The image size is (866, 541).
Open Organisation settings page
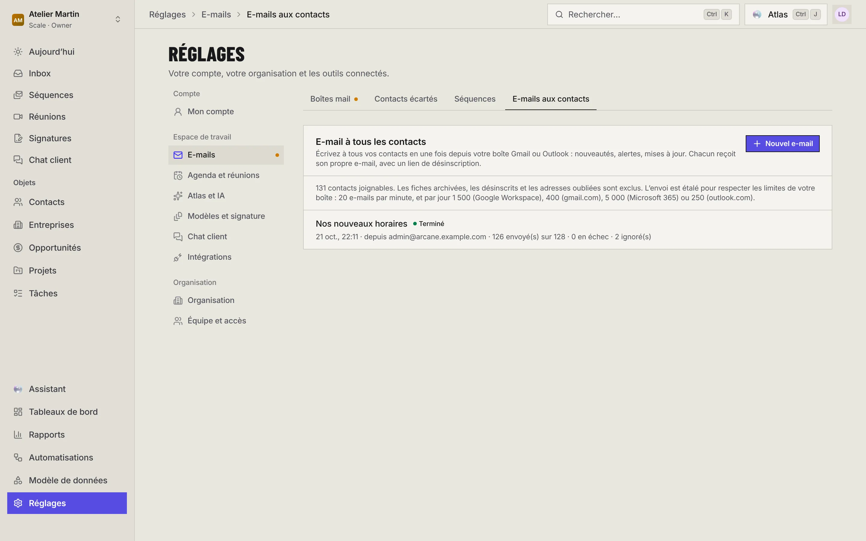tap(226, 300)
